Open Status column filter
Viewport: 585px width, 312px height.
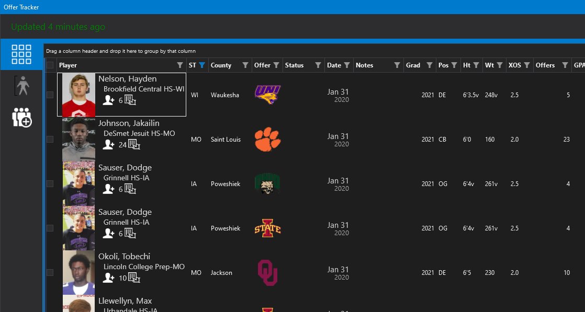tap(318, 65)
